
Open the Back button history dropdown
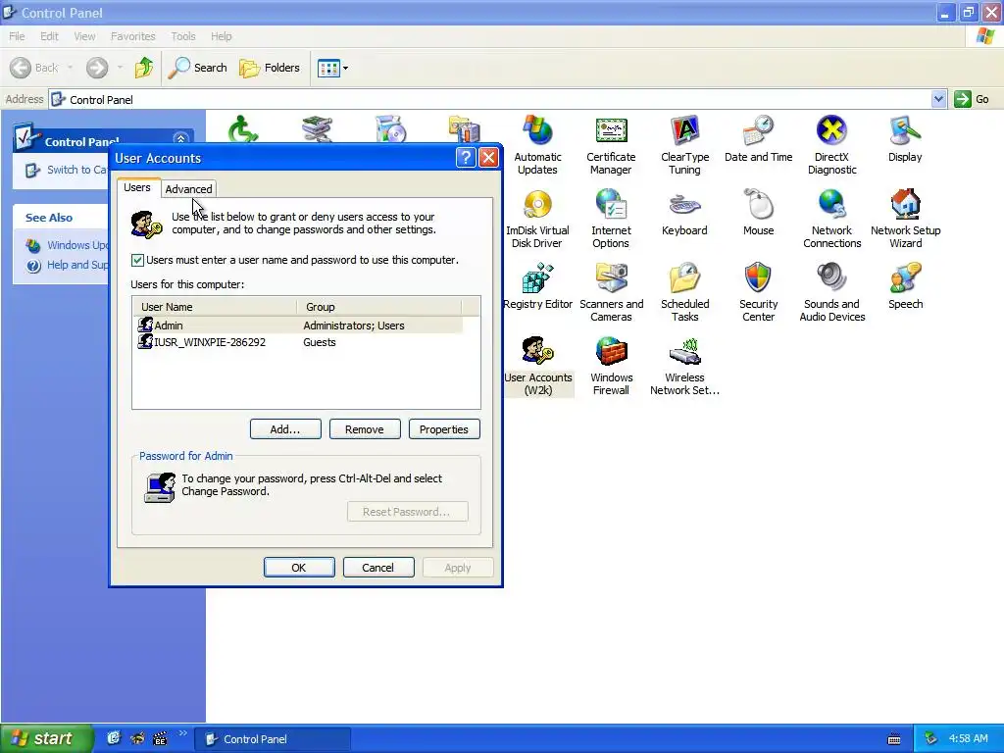pyautogui.click(x=70, y=68)
